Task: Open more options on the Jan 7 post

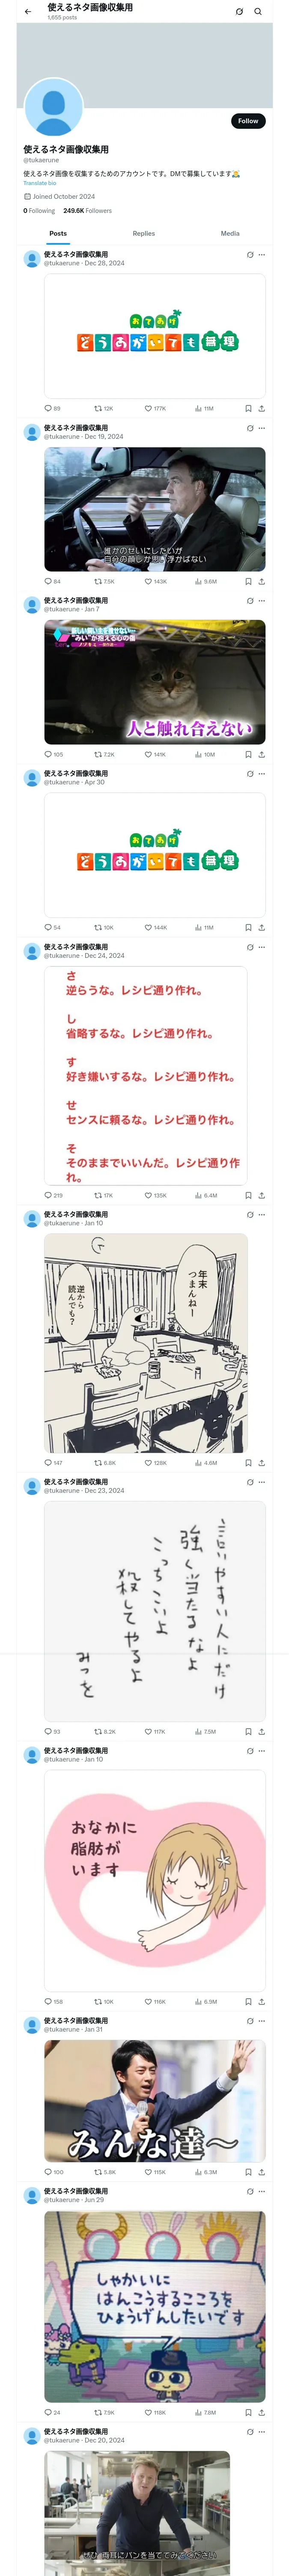Action: [x=262, y=601]
